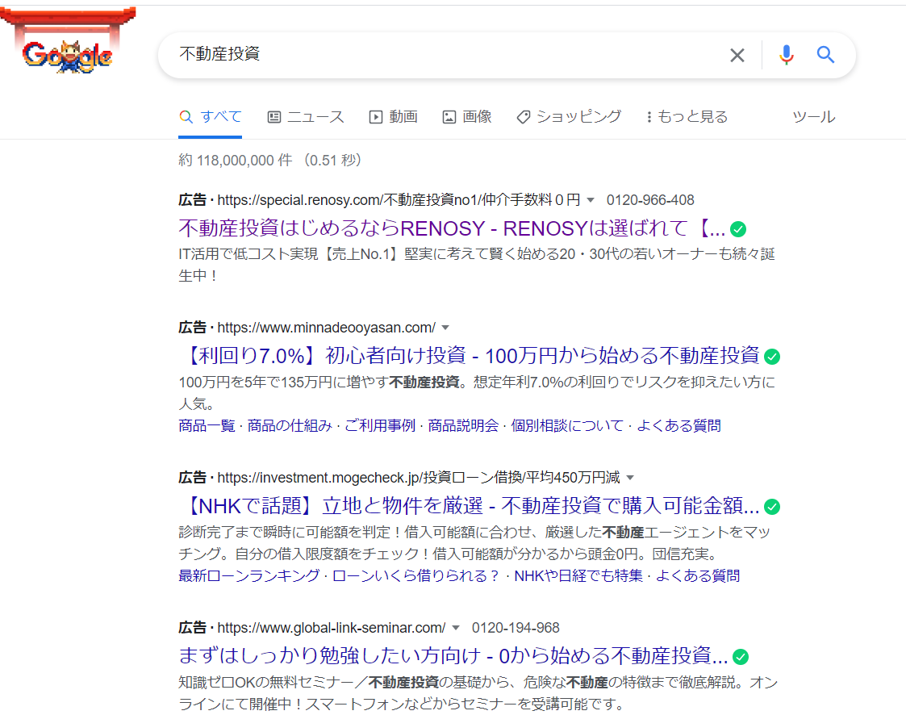Open the 個別相談について sitelink
The height and width of the screenshot is (715, 906).
click(567, 426)
